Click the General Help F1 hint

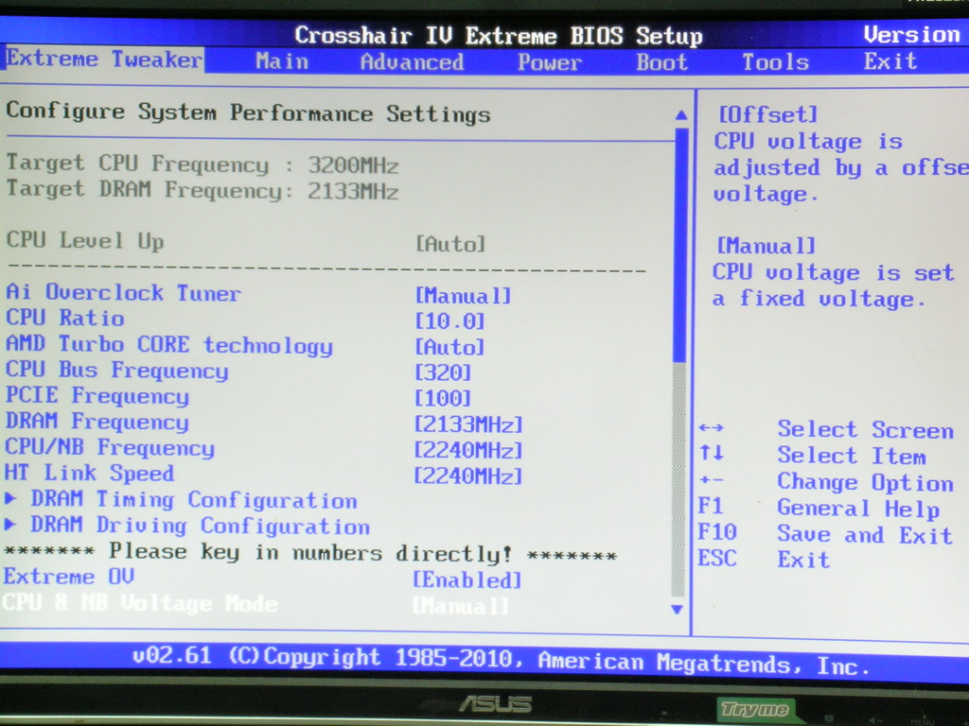[819, 508]
